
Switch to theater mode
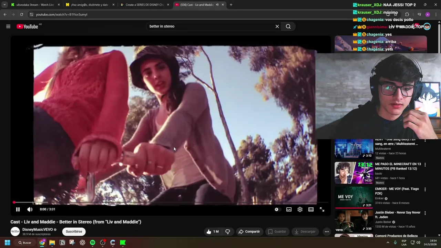(x=311, y=209)
